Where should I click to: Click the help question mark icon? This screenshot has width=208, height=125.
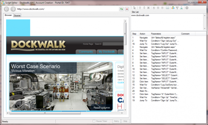pos(187,8)
